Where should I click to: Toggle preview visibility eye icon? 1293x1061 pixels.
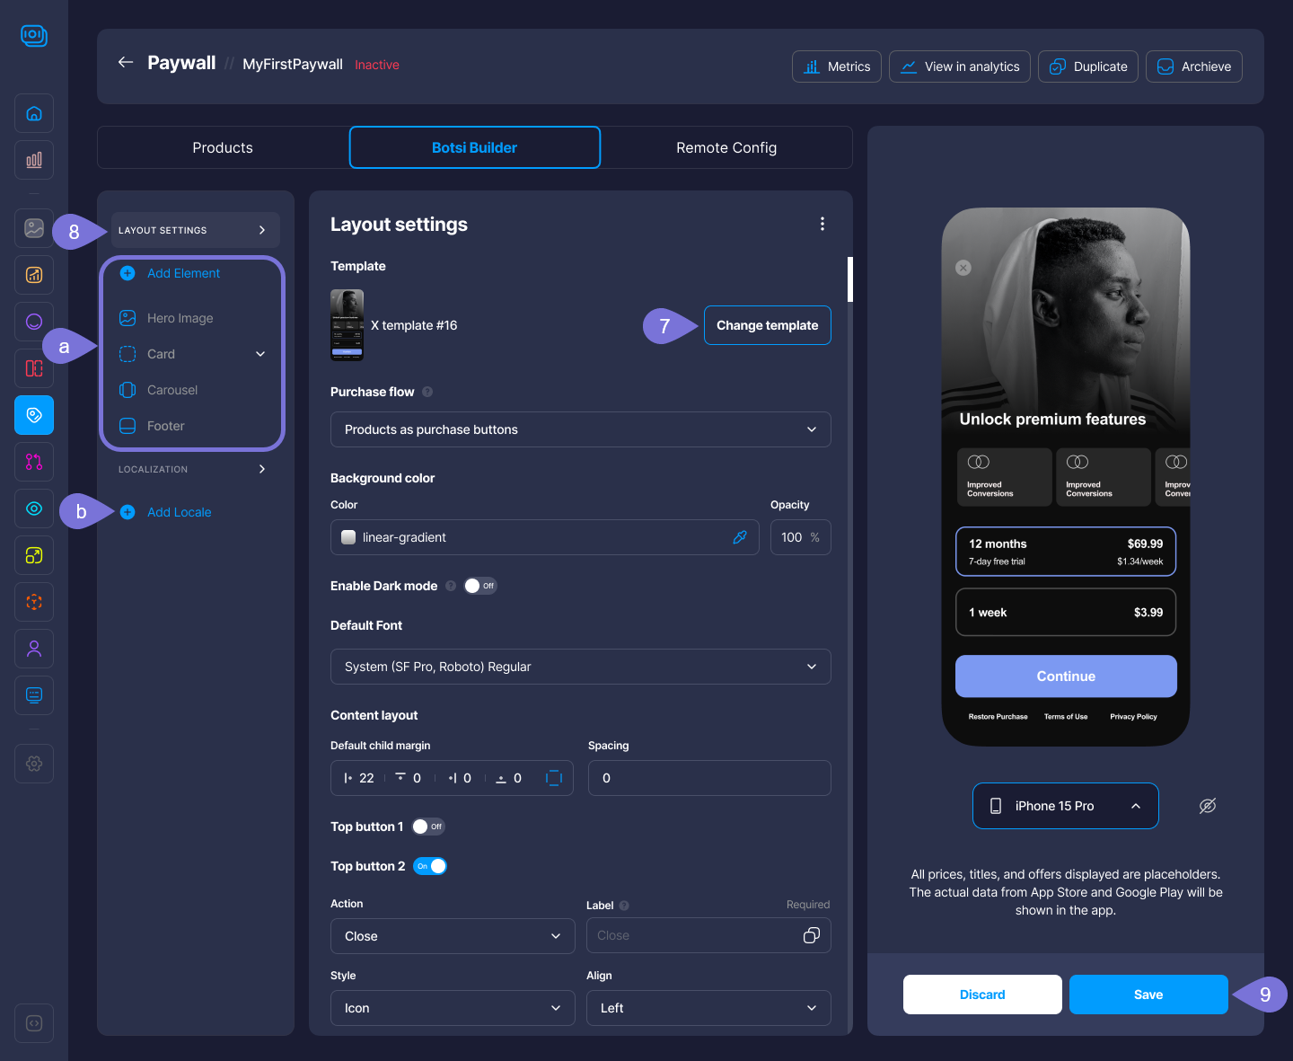[x=1208, y=806]
